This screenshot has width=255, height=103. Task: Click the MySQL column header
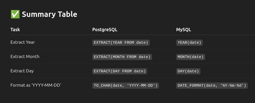coord(184,30)
